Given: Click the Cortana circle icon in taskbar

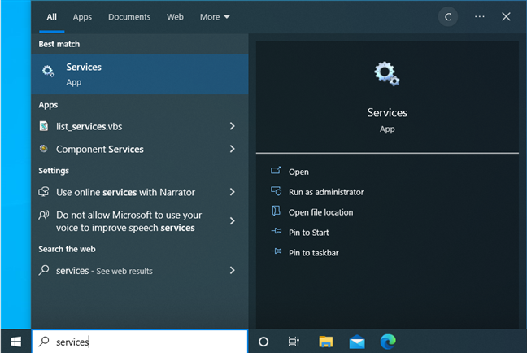Looking at the screenshot, I should click(263, 342).
